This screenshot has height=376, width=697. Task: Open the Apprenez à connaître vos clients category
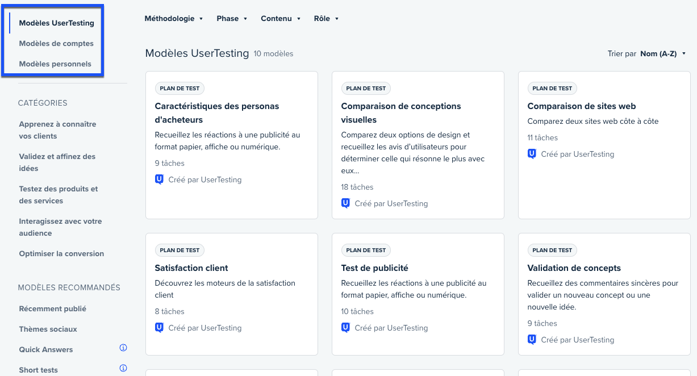pyautogui.click(x=58, y=130)
